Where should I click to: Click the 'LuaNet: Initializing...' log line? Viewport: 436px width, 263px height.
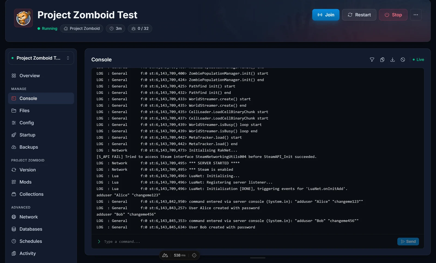pos(168,176)
